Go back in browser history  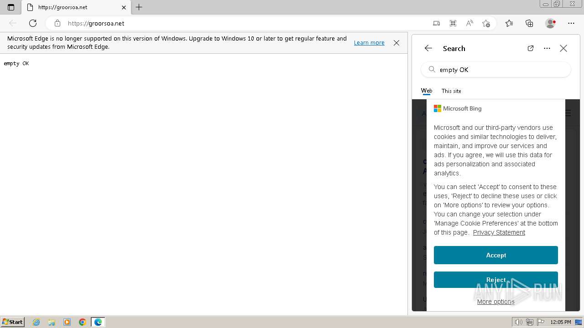click(x=13, y=23)
